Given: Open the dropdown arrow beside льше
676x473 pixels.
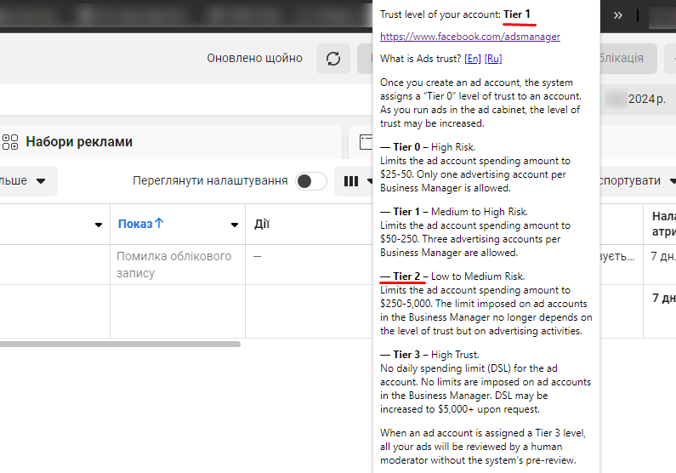Looking at the screenshot, I should point(41,181).
